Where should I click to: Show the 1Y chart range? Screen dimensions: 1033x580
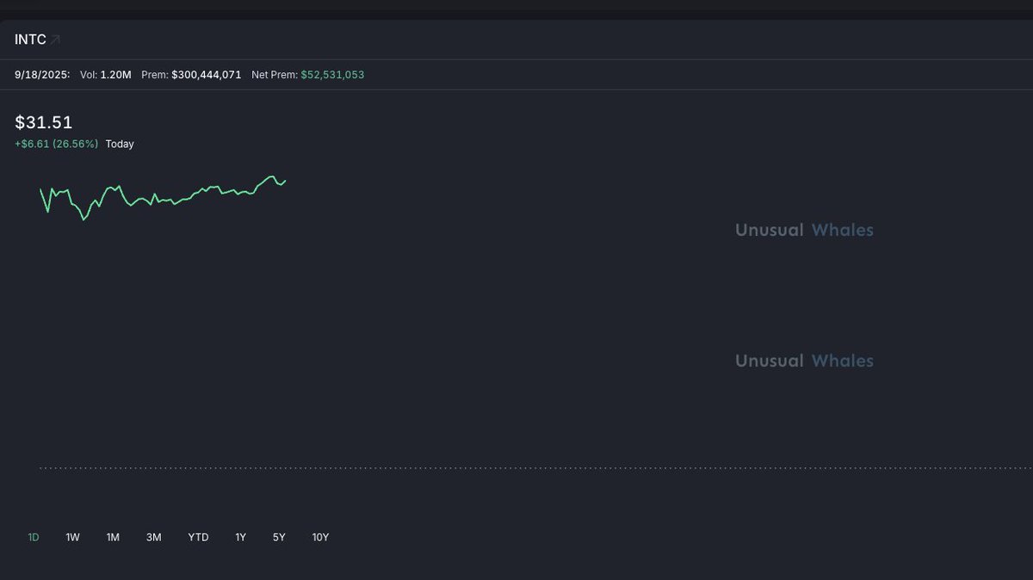coord(240,537)
